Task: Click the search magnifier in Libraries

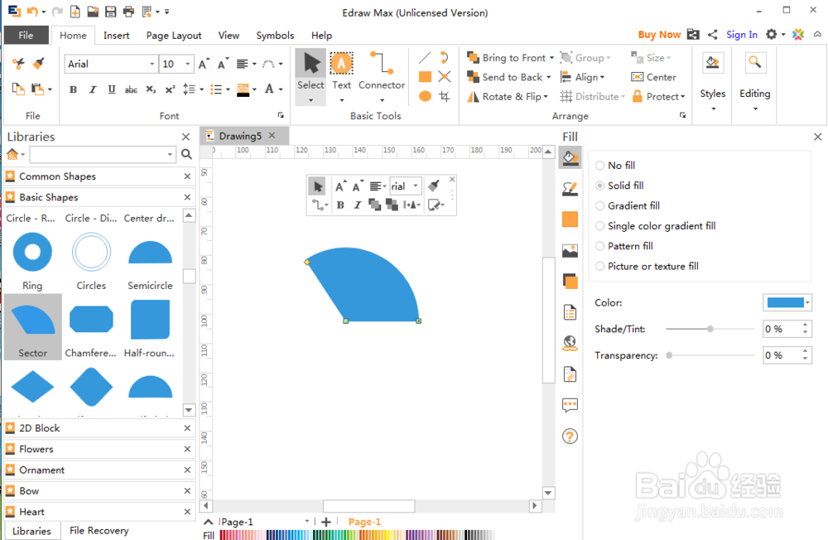Action: click(186, 154)
